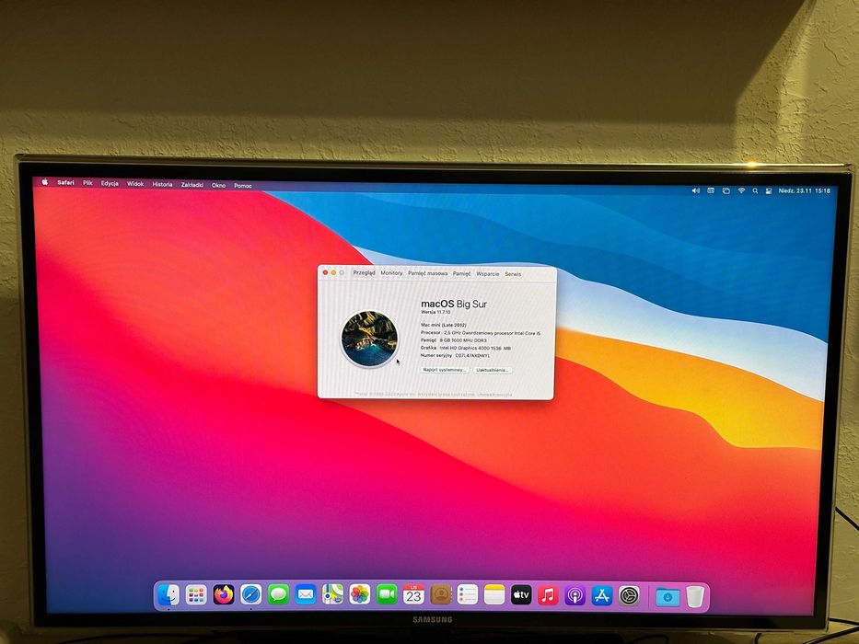Viewport: 859px width, 644px height.
Task: Open Messages app in the dock
Action: click(278, 594)
